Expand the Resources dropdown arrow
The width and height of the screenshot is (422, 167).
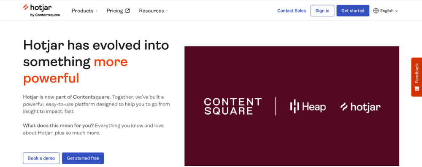pos(167,11)
